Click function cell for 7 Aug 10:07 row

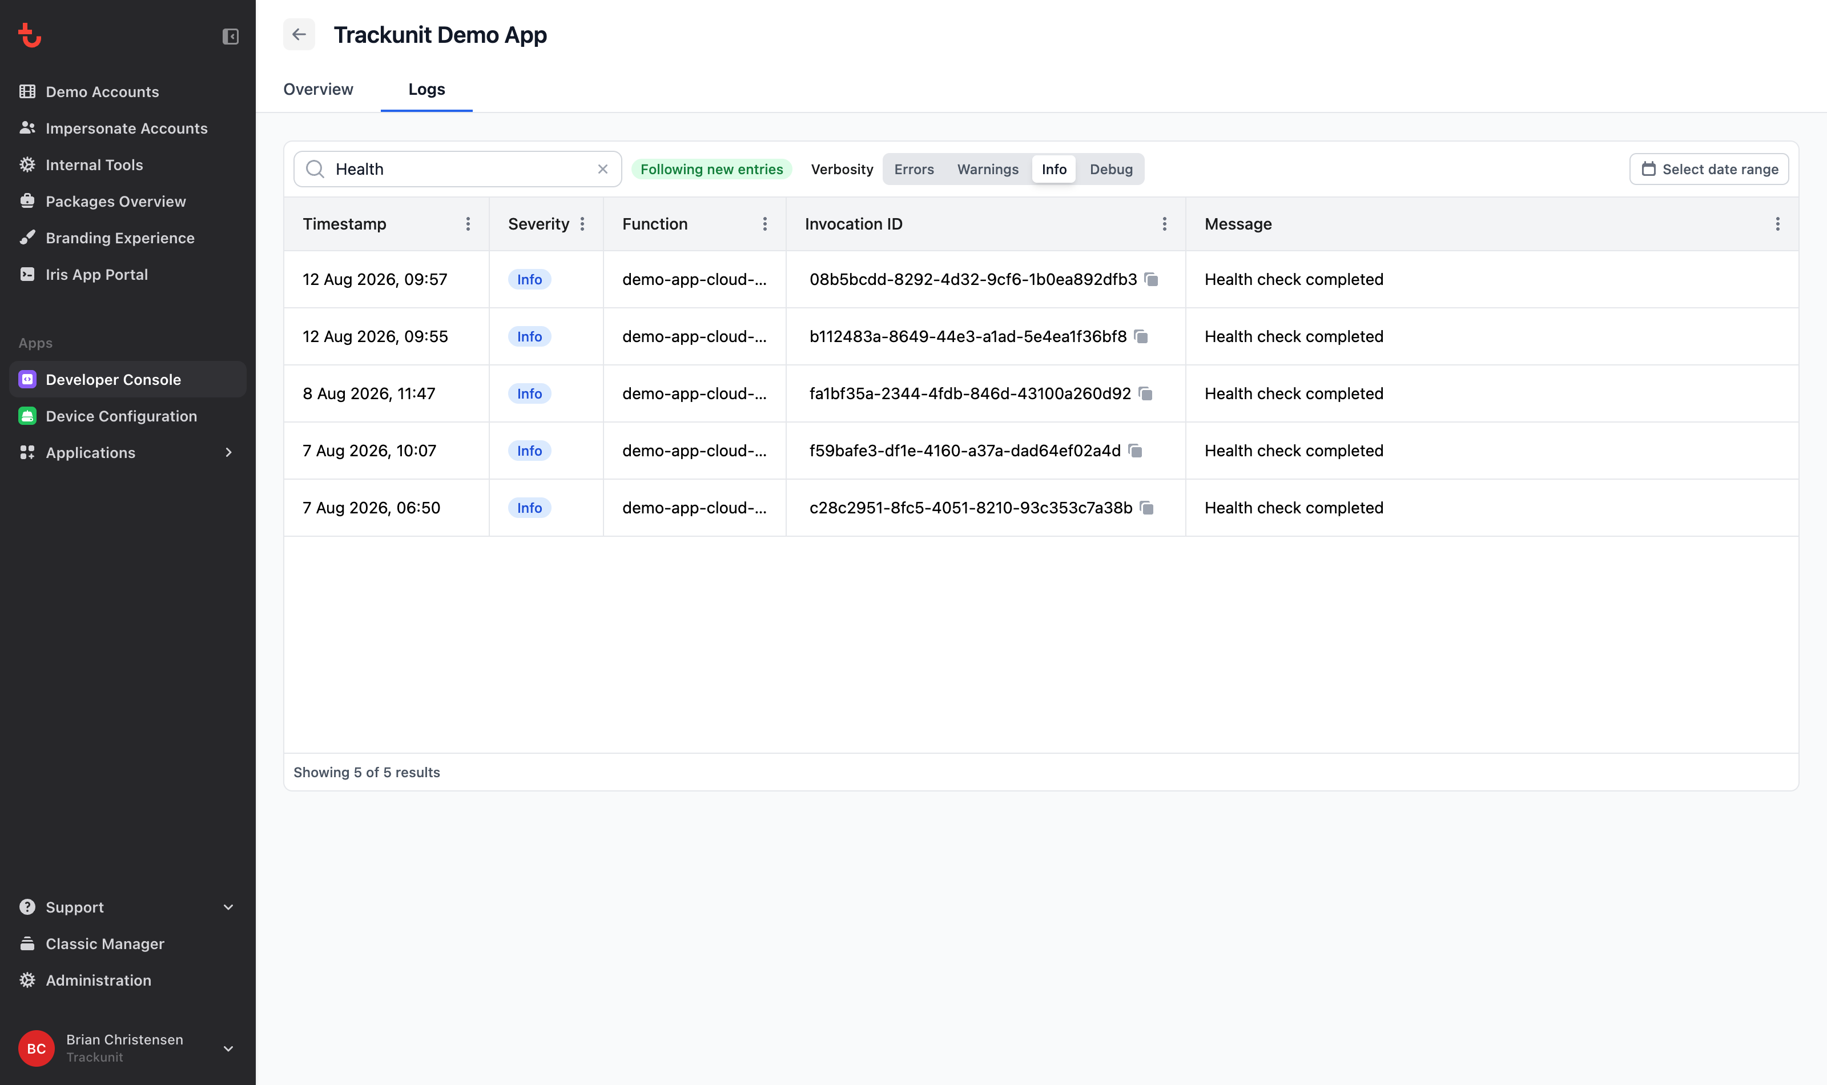pos(694,451)
